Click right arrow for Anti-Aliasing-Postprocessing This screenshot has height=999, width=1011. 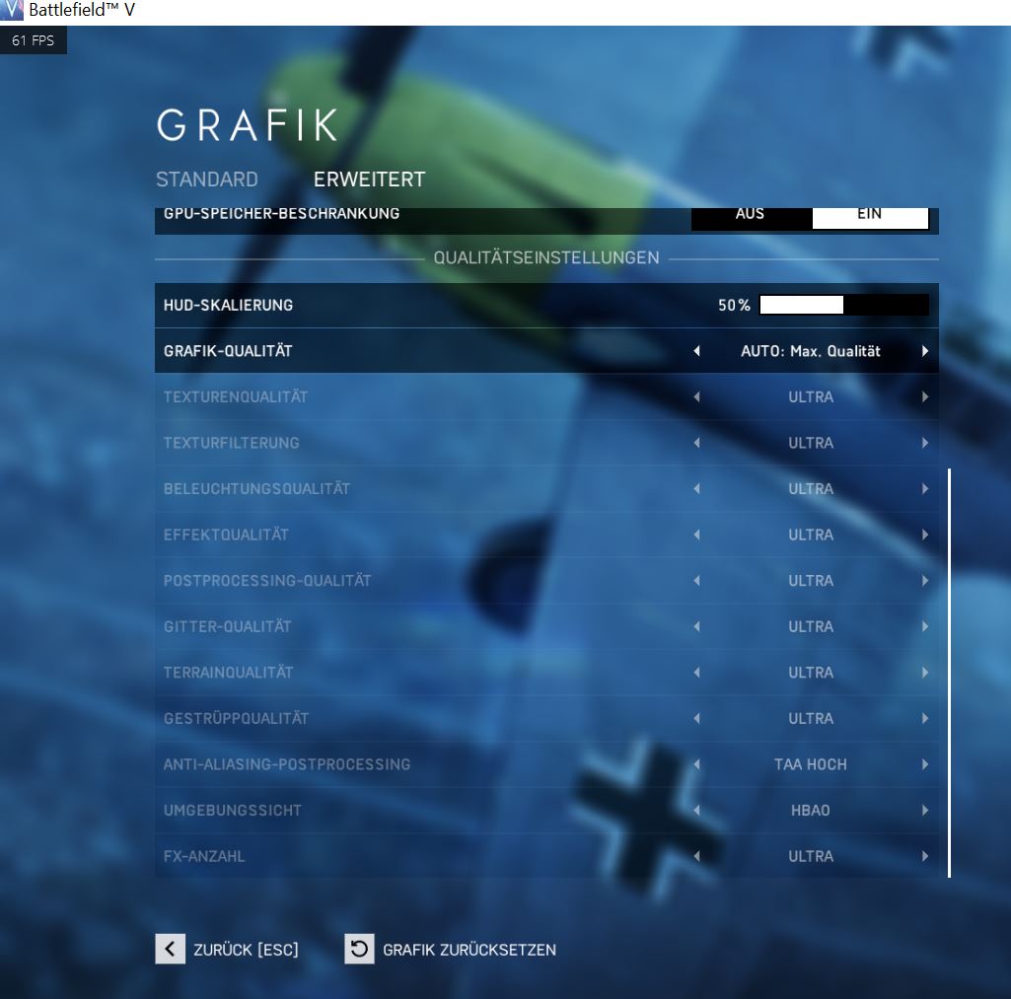pos(925,764)
